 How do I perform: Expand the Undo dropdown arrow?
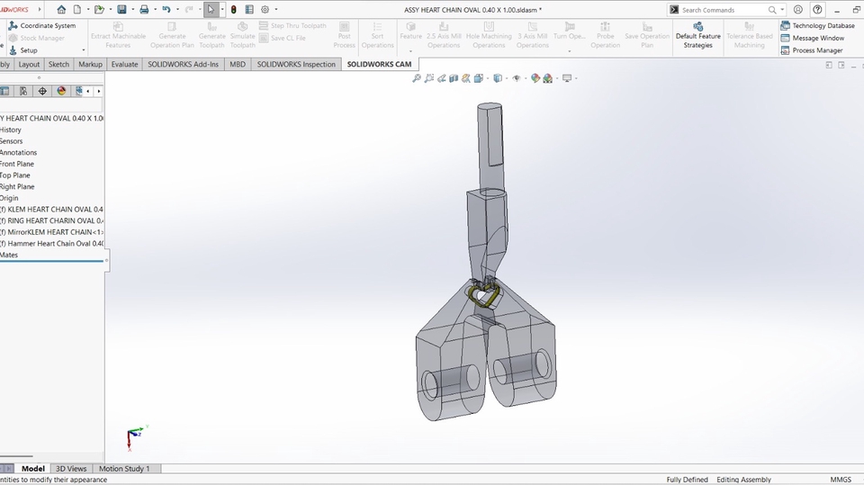click(177, 9)
